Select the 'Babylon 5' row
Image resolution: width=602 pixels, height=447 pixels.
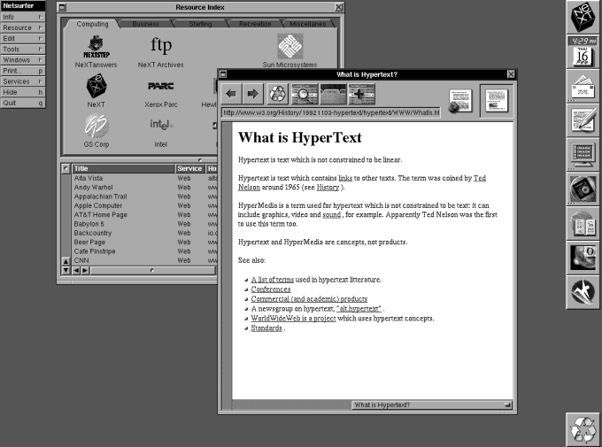point(144,224)
